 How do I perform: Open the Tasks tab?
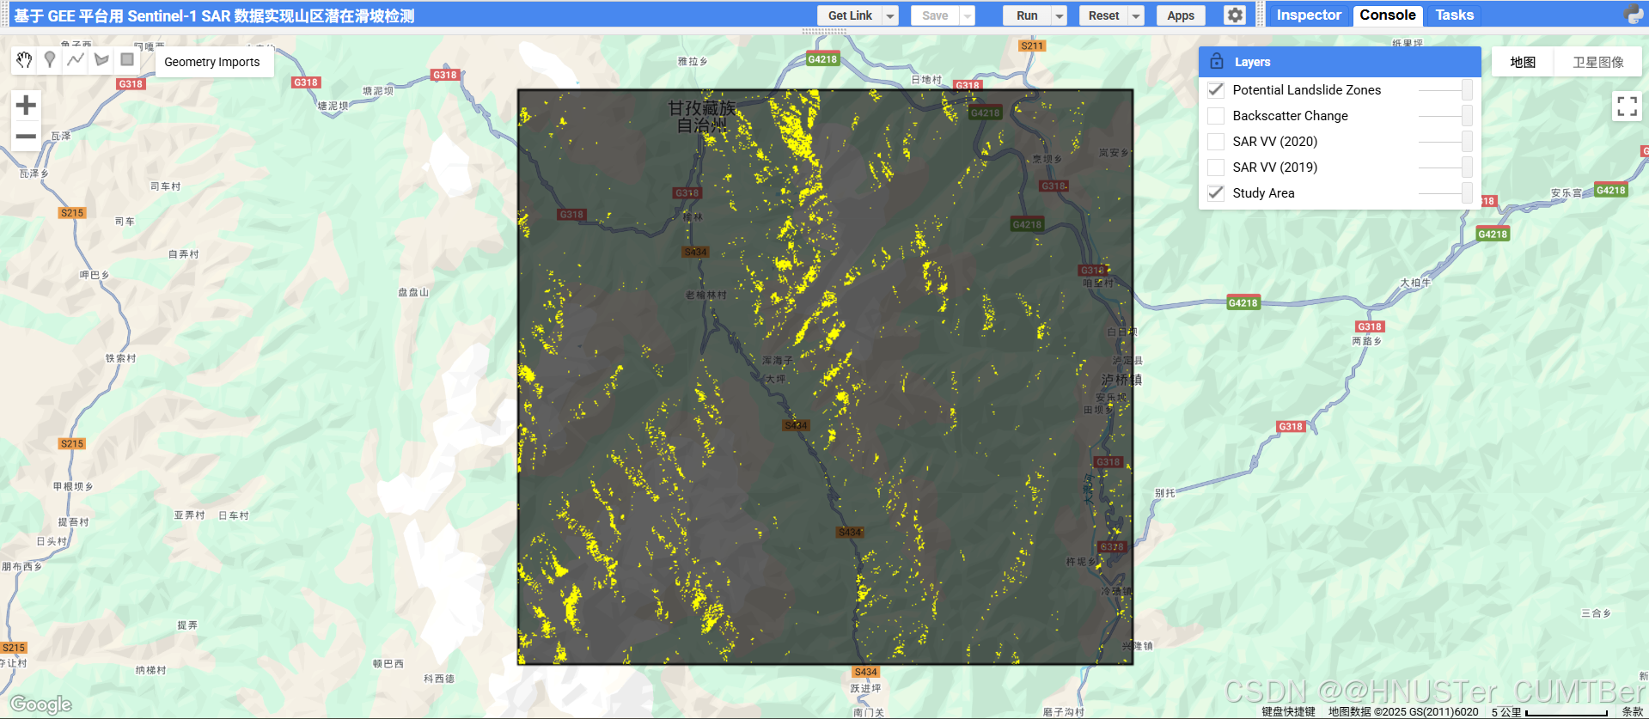pos(1454,15)
